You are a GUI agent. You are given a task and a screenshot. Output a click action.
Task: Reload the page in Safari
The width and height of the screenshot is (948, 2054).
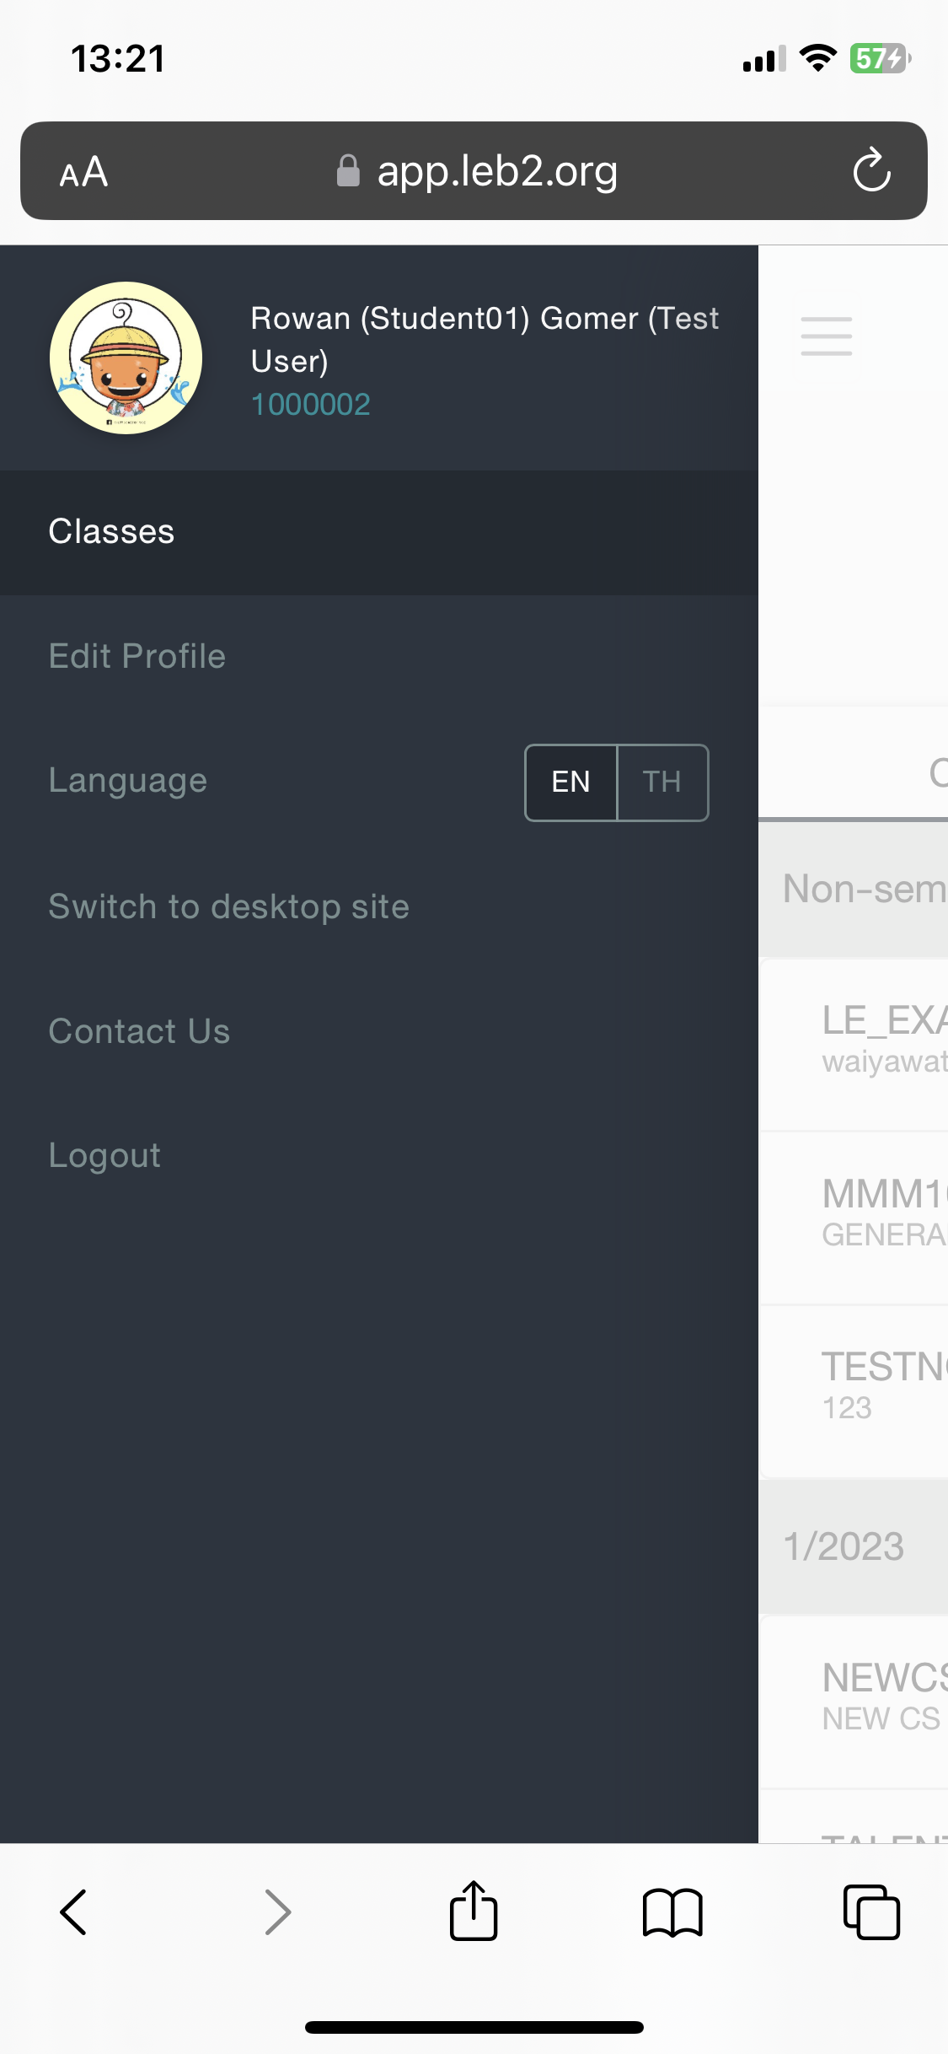(871, 171)
